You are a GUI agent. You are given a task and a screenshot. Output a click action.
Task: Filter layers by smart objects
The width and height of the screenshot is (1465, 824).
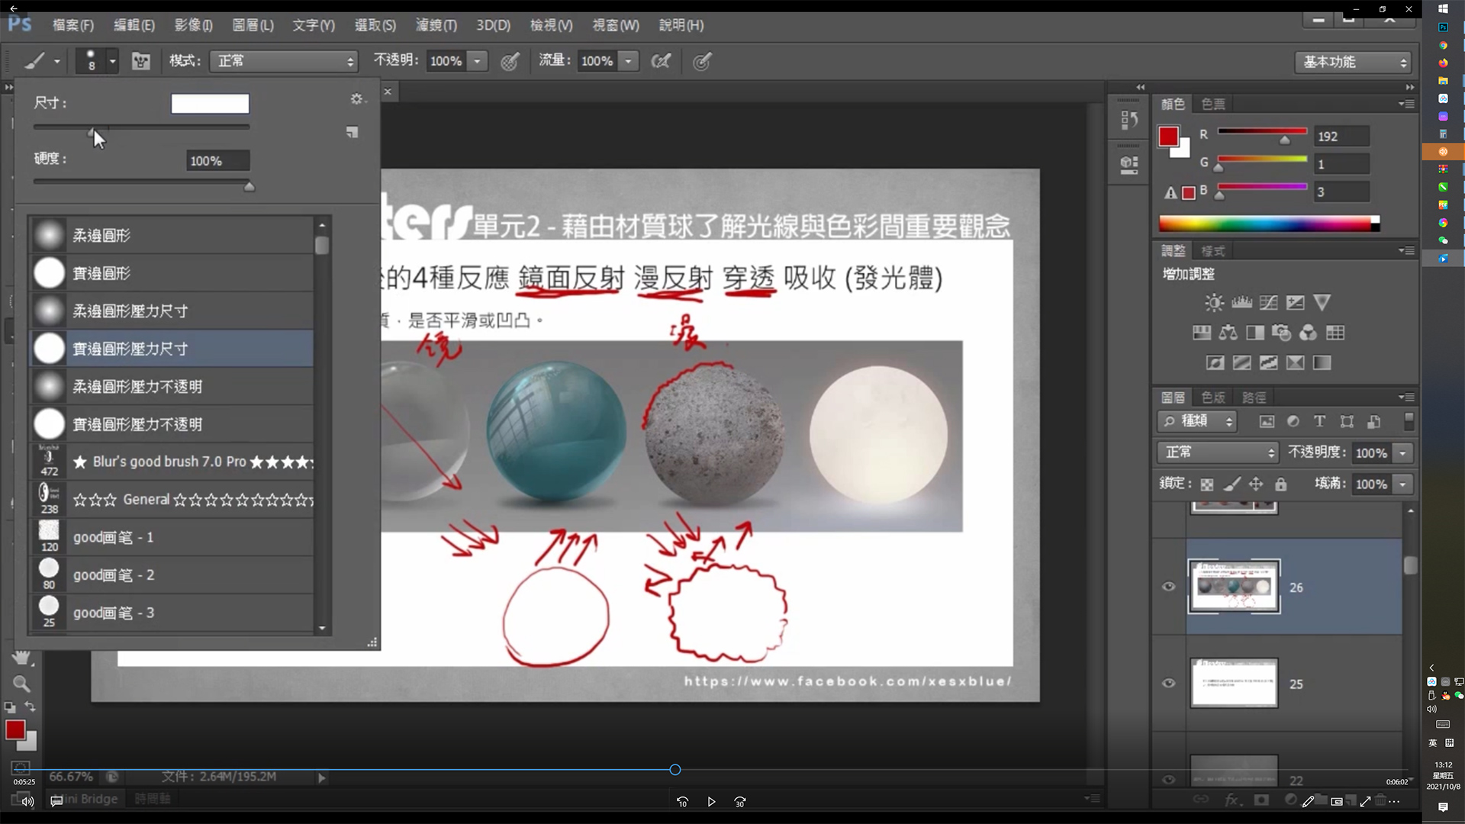click(1373, 421)
